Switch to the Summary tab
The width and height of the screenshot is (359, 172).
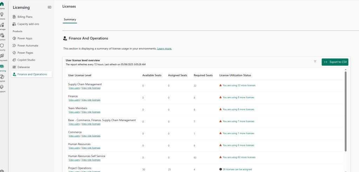[70, 20]
